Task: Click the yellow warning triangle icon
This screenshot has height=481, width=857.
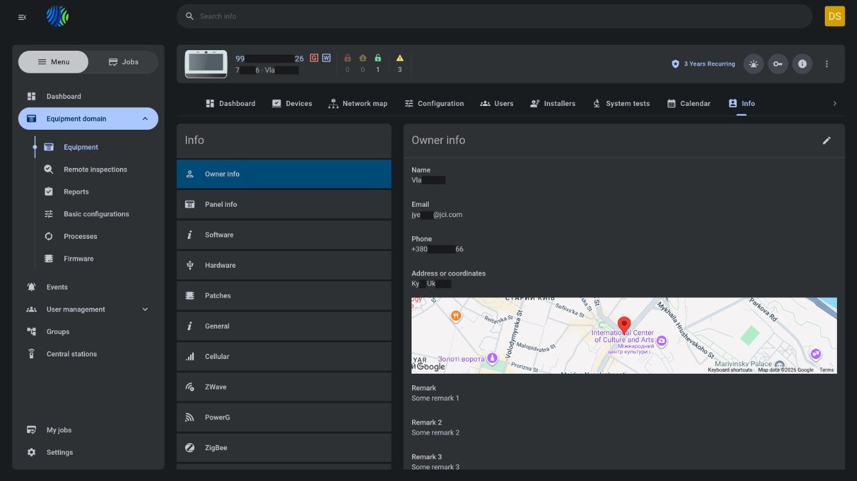Action: [400, 58]
